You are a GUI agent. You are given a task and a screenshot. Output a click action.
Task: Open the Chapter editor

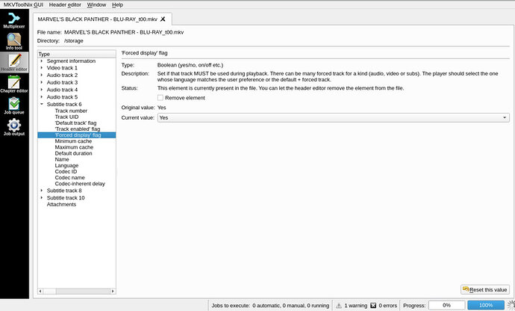[14, 84]
